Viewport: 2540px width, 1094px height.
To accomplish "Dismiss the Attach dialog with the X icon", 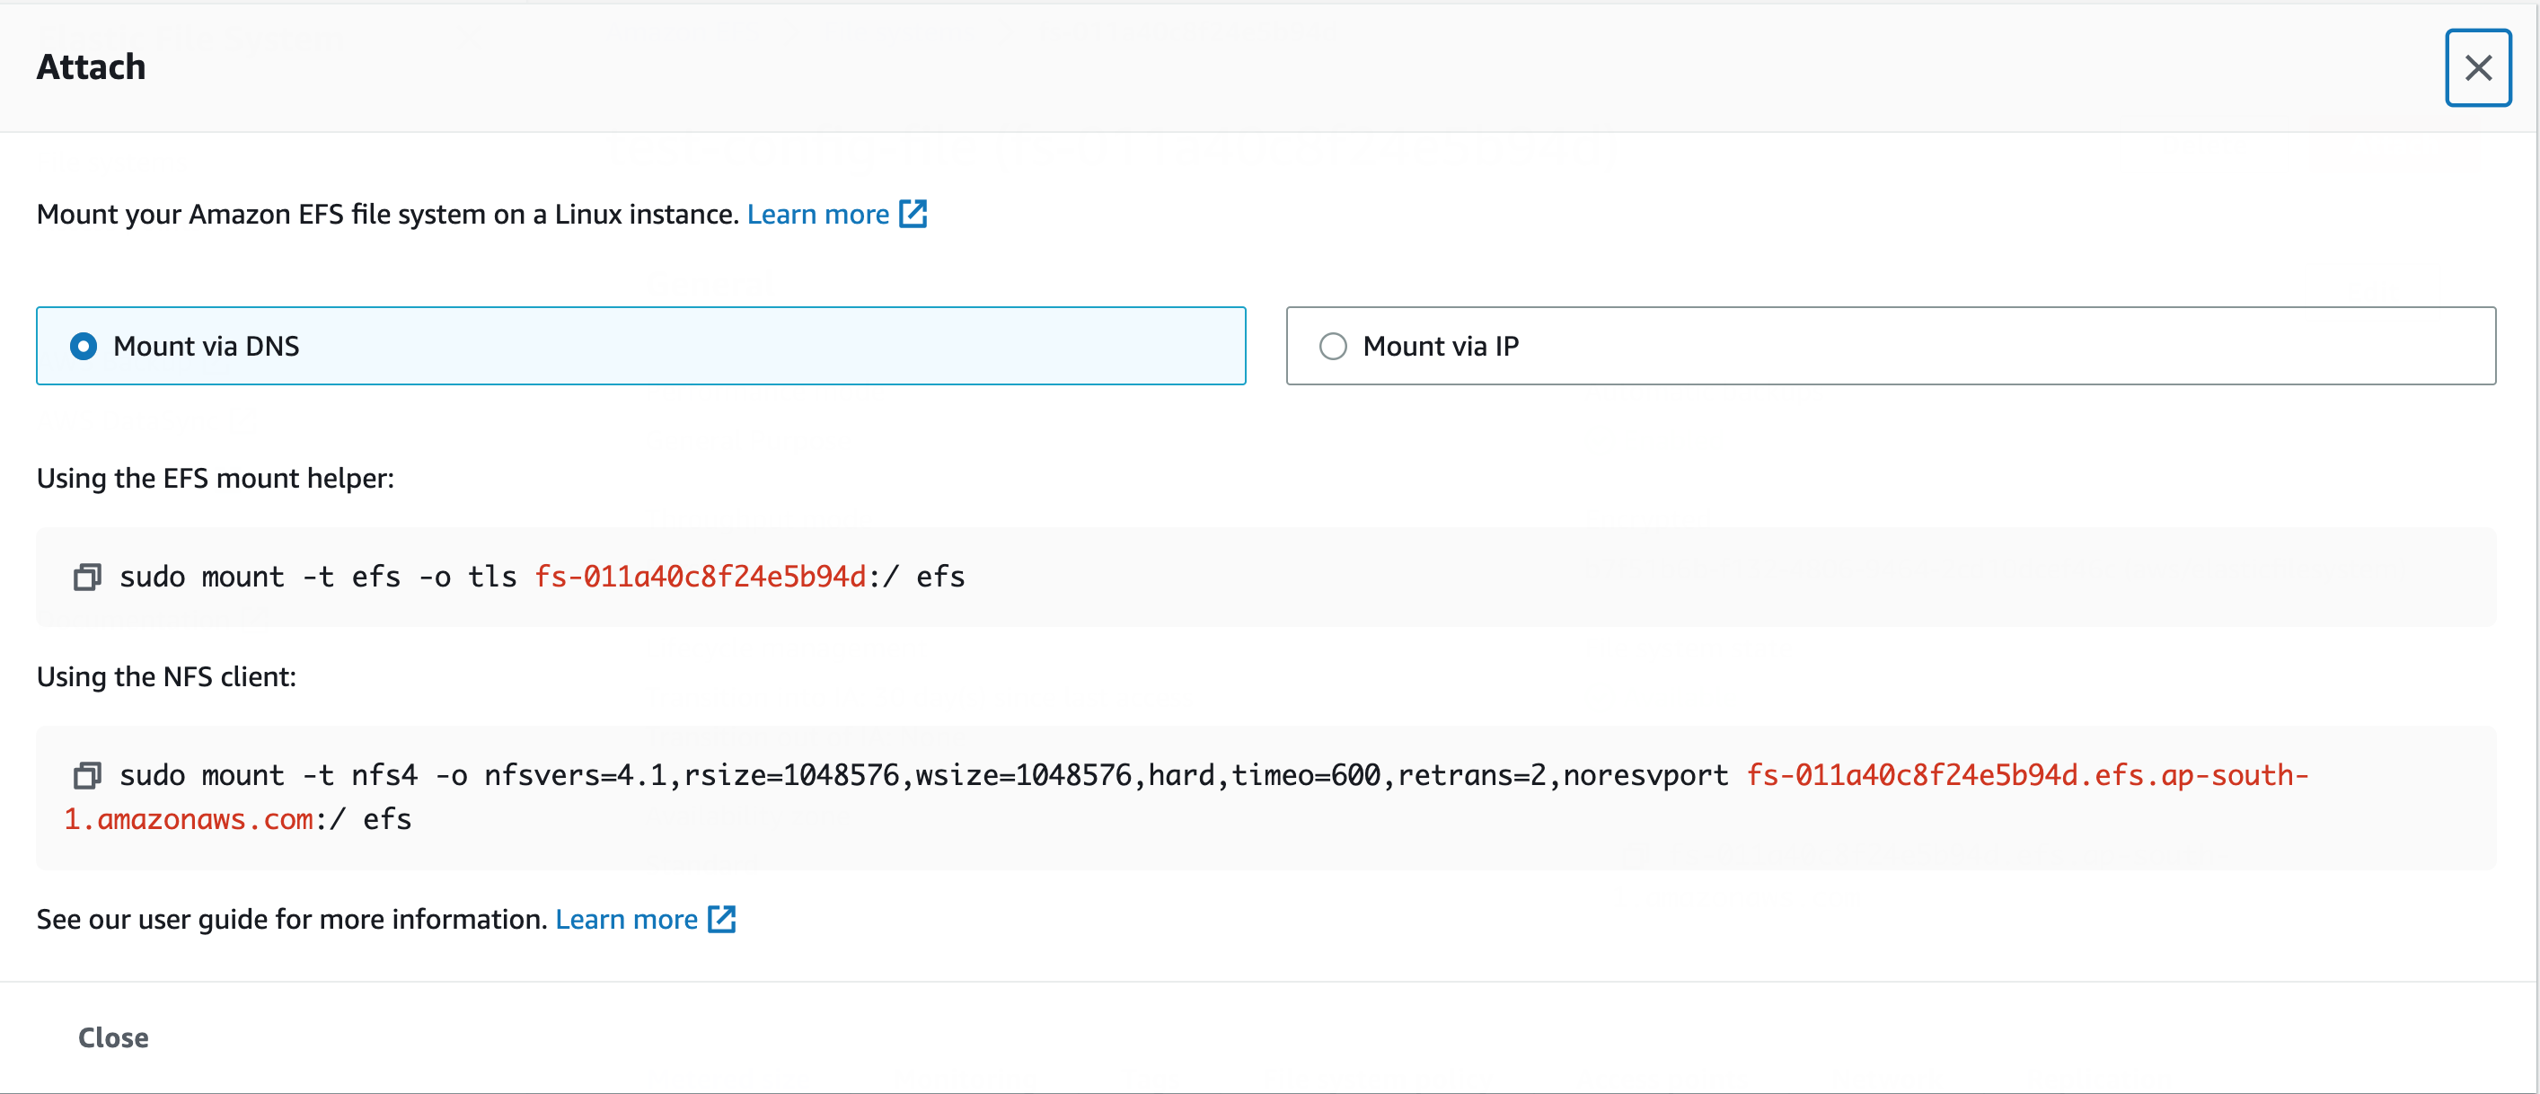I will [x=2477, y=68].
